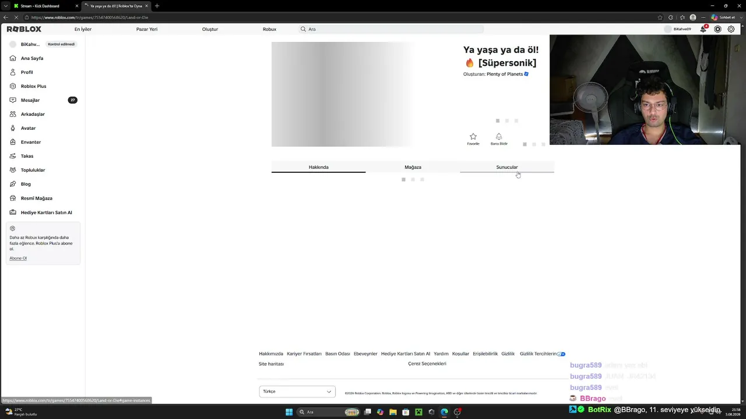The width and height of the screenshot is (746, 419).
Task: Open Microsoft Edge from taskbar
Action: (x=444, y=412)
